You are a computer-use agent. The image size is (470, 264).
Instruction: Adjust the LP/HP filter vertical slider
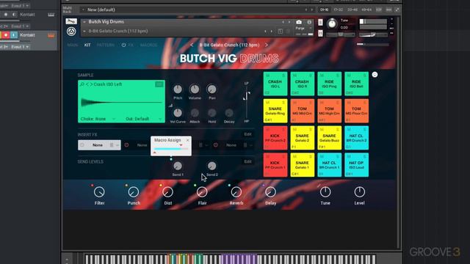[x=247, y=102]
